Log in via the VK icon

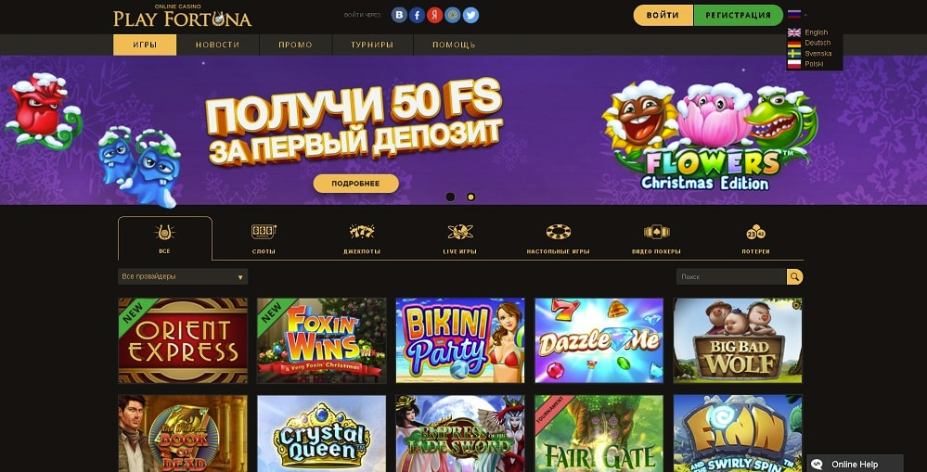(x=399, y=16)
